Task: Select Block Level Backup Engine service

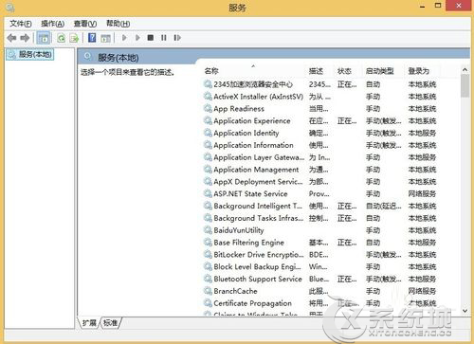Action: pos(319,266)
